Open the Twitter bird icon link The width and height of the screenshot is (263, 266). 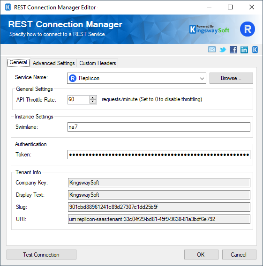click(x=223, y=50)
